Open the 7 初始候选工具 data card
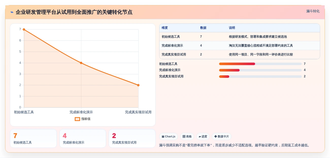The width and height of the screenshot is (330, 158). (33, 138)
